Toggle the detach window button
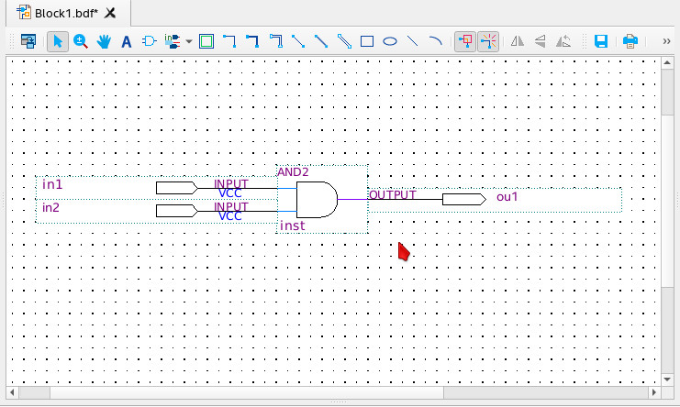Viewport: 680px width, 407px height. (28, 41)
